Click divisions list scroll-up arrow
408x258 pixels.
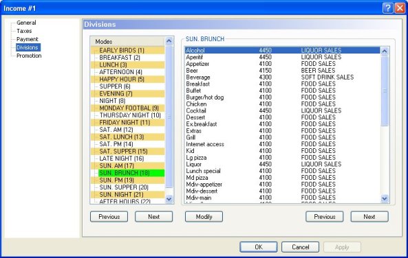click(x=385, y=51)
